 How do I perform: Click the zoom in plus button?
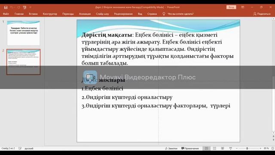[260, 149]
